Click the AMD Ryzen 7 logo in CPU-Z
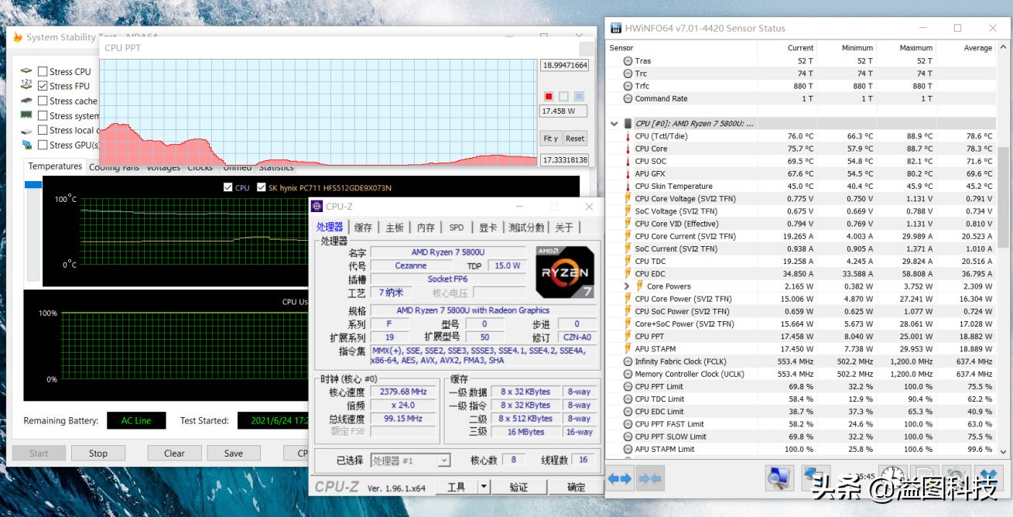This screenshot has width=1013, height=517. (565, 272)
